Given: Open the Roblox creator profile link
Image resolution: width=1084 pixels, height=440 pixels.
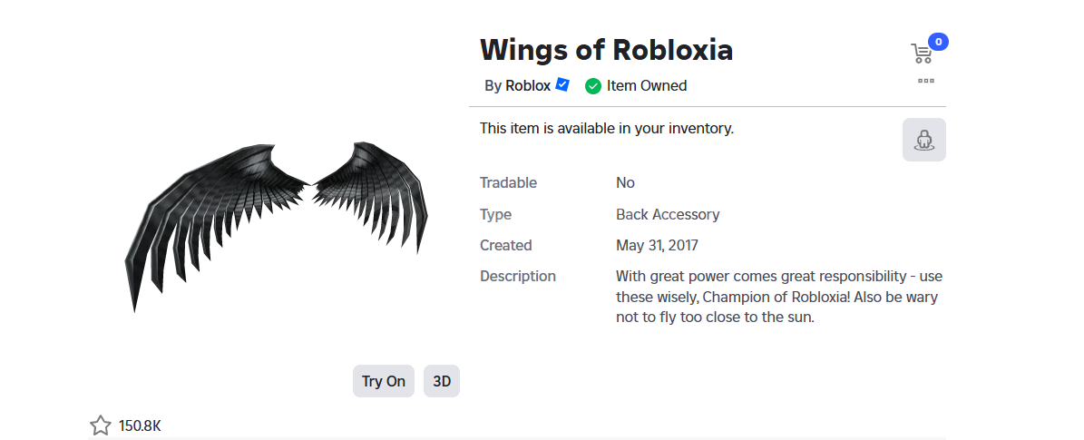Looking at the screenshot, I should [528, 86].
